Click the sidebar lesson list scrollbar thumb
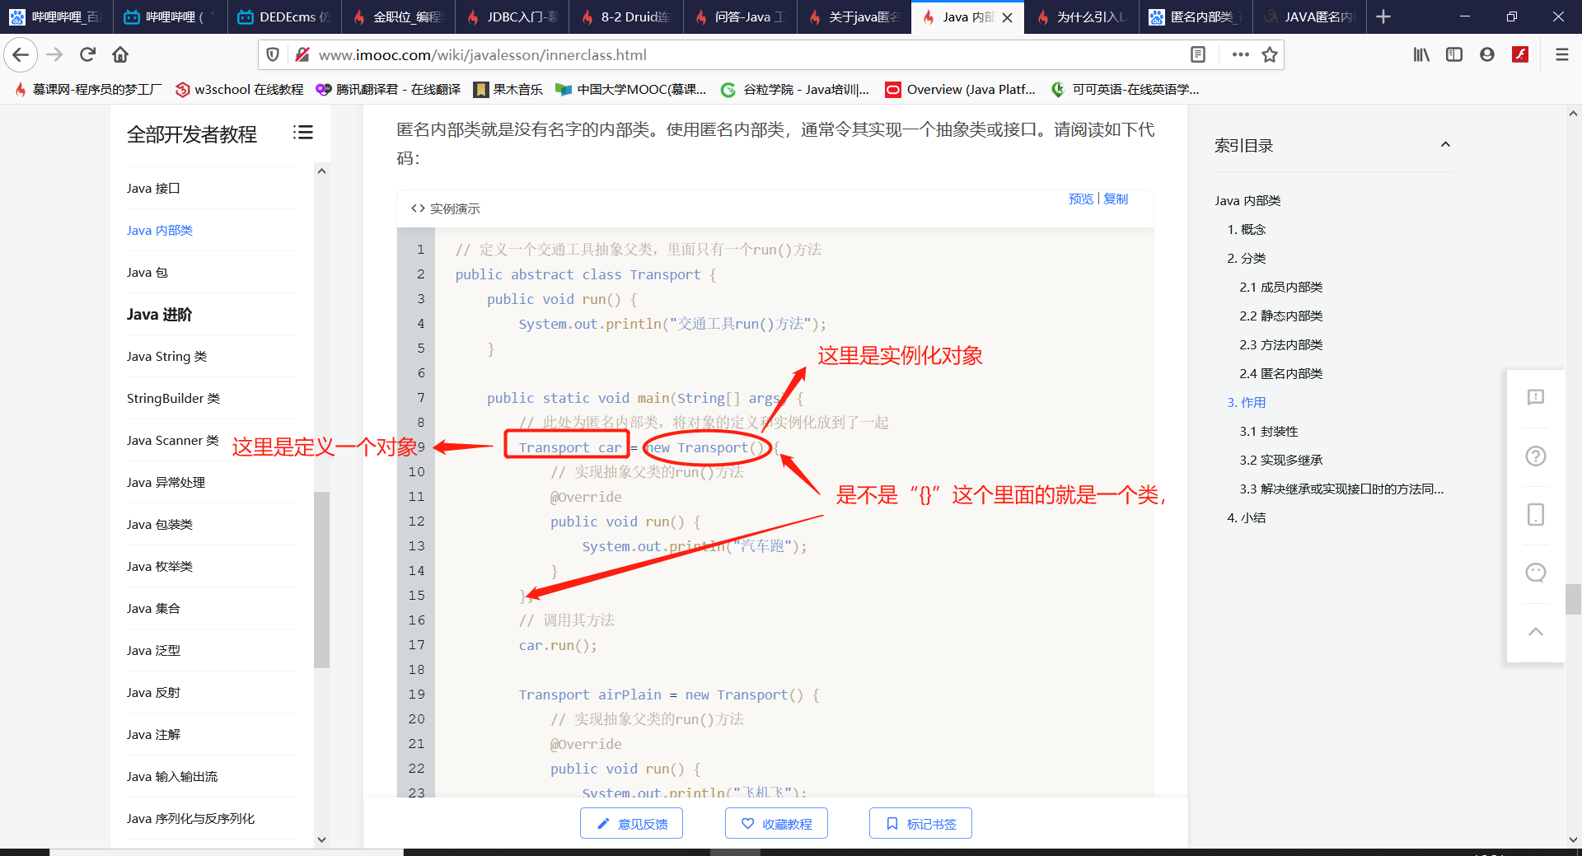This screenshot has width=1582, height=856. click(x=321, y=579)
